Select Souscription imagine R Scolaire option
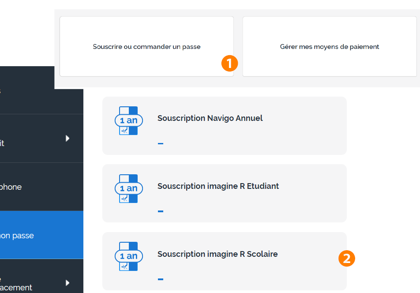This screenshot has height=293, width=420. click(x=225, y=261)
